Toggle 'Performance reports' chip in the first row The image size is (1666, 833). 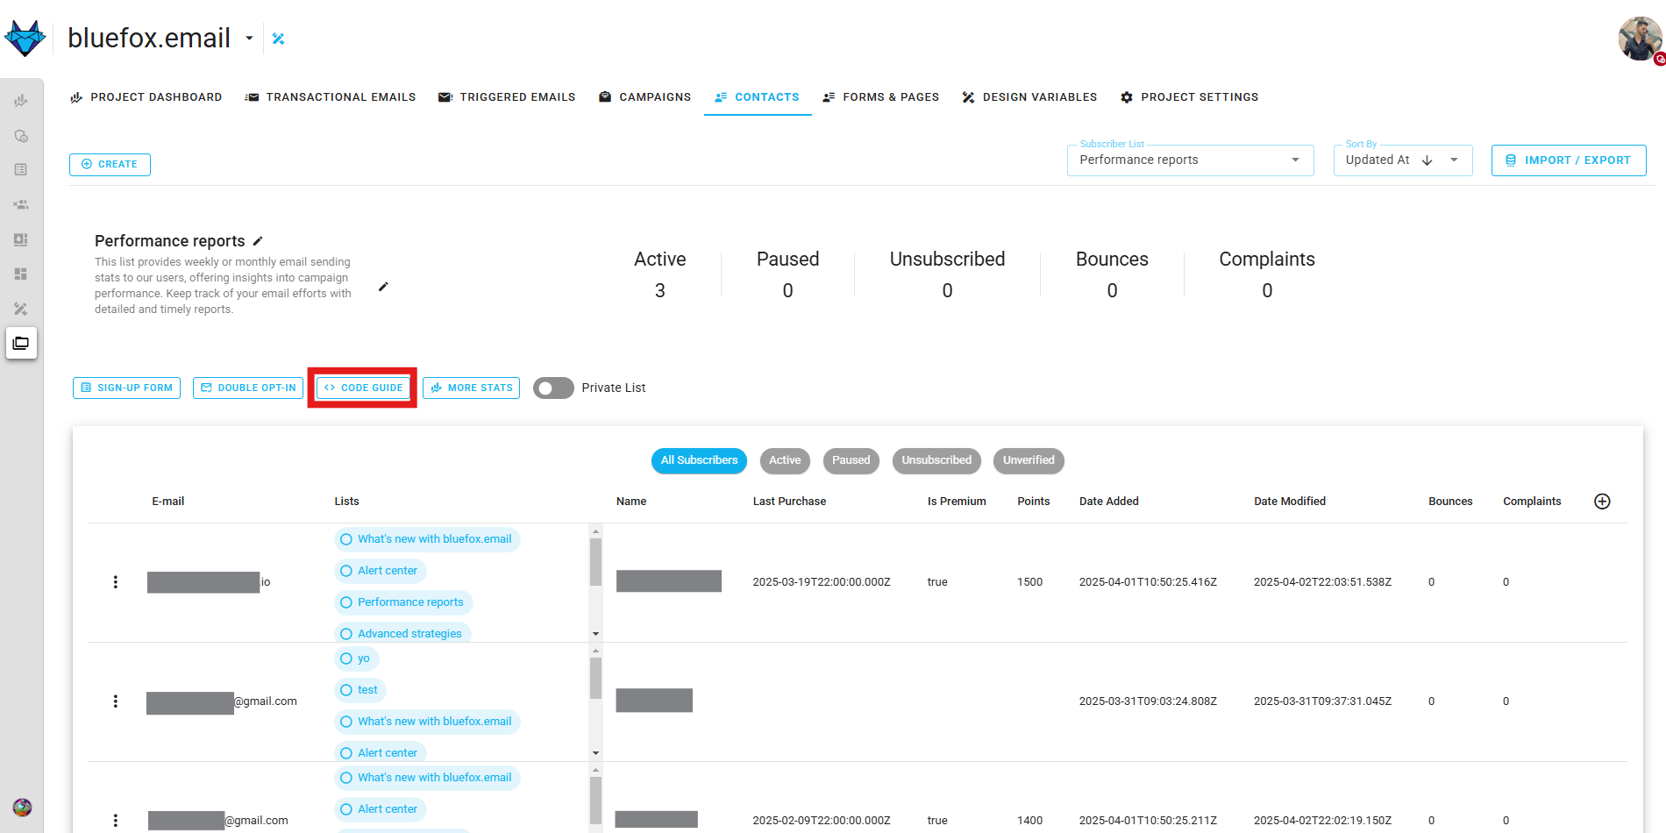[x=403, y=602]
